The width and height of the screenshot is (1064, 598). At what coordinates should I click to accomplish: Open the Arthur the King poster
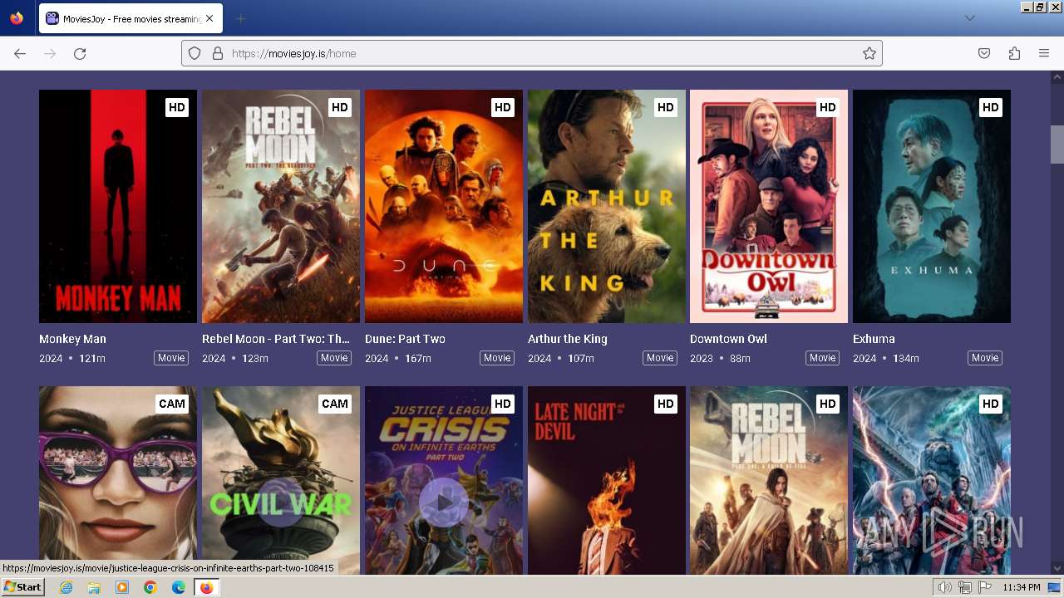607,206
